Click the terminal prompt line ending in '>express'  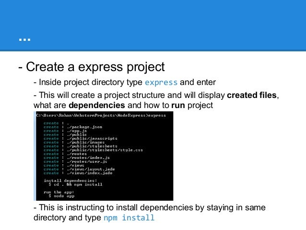101,116
